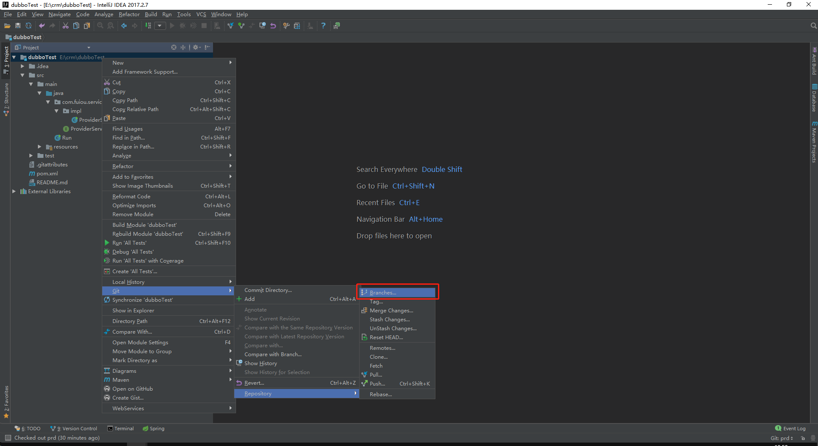Collapse the main folder node

click(31, 84)
